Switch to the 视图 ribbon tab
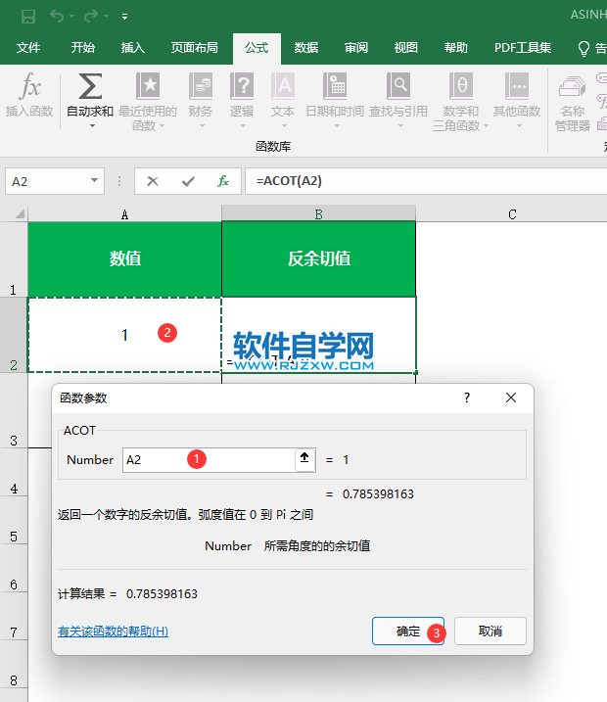Screen dimensions: 607x702 click(406, 47)
